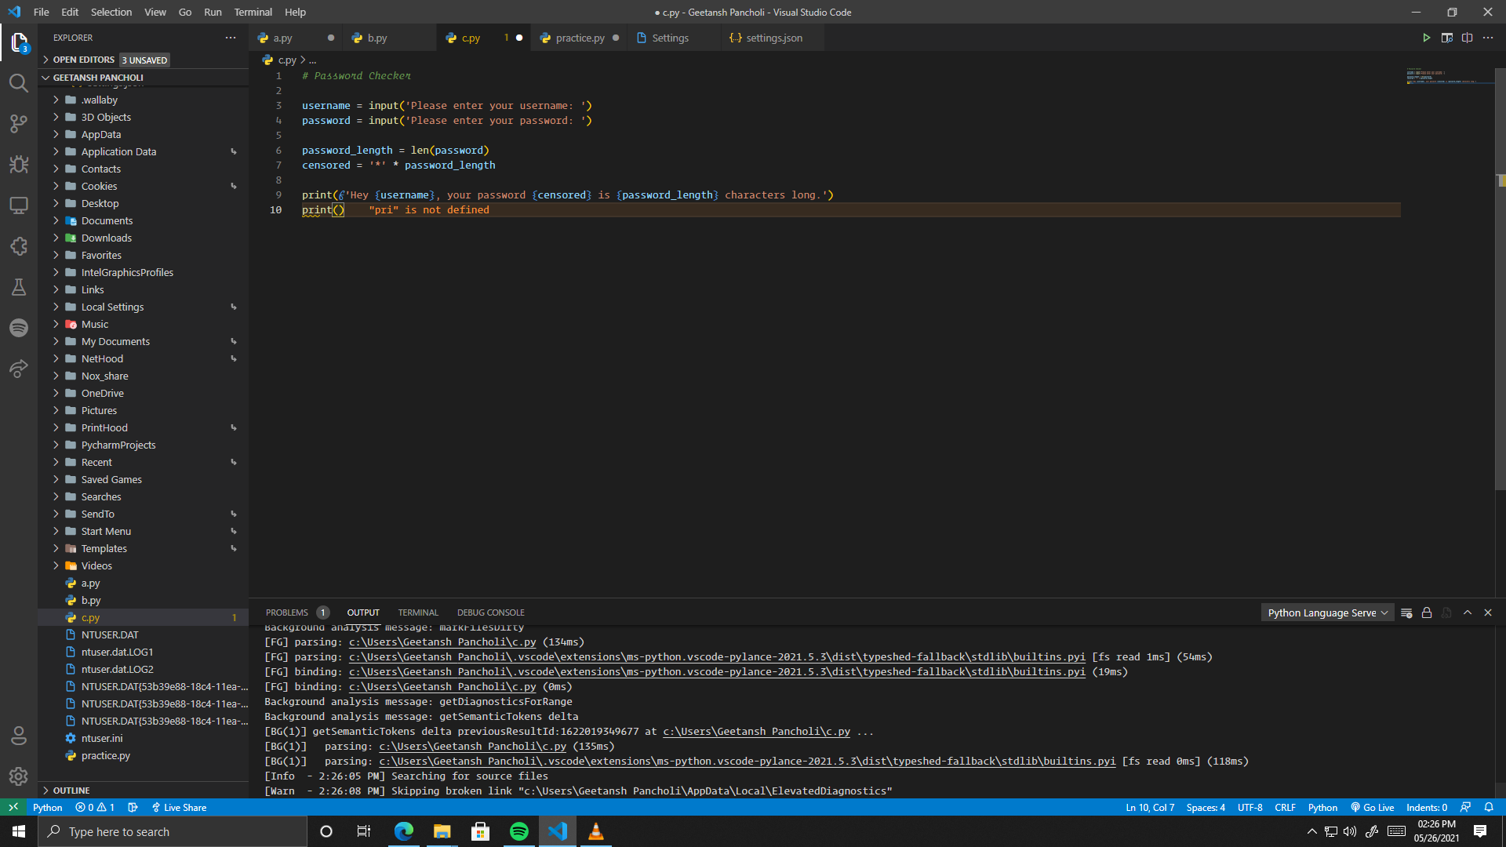Toggle panel maximize with the chevron
The width and height of the screenshot is (1506, 847).
point(1468,613)
